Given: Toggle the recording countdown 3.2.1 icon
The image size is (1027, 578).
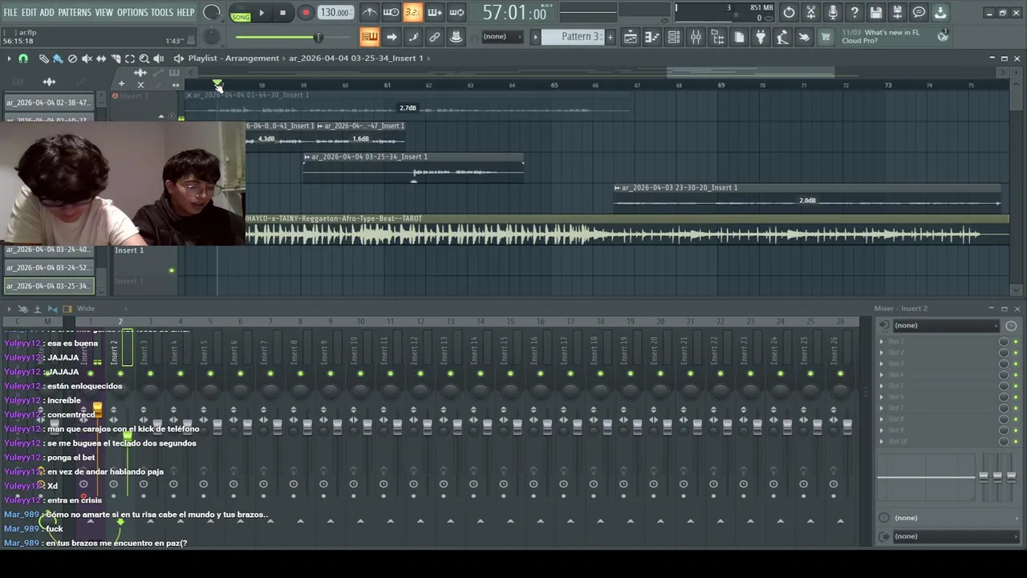Looking at the screenshot, I should tap(412, 12).
